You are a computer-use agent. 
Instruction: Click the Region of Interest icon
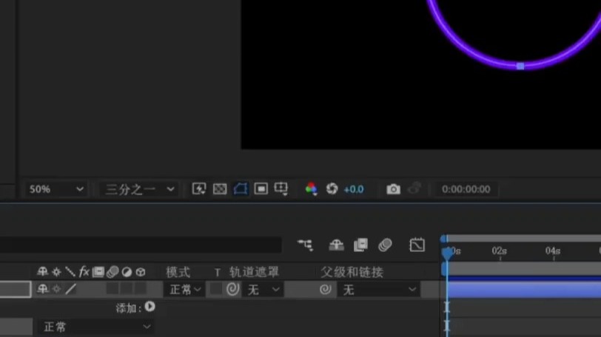261,188
